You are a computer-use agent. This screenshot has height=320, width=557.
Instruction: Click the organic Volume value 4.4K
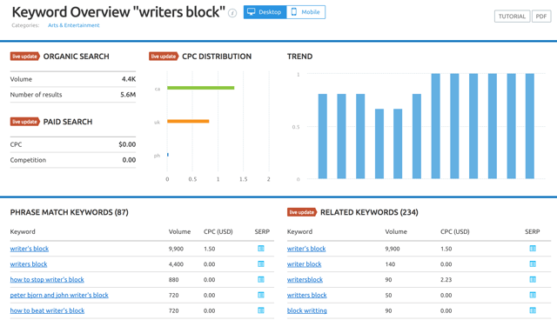pyautogui.click(x=129, y=79)
